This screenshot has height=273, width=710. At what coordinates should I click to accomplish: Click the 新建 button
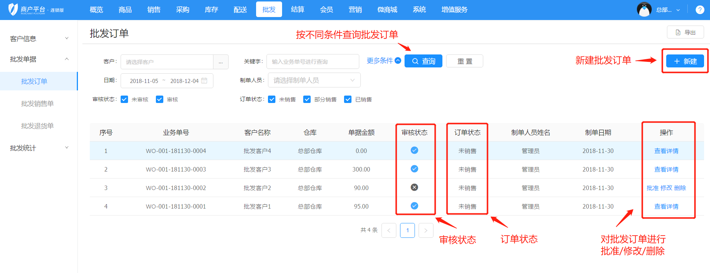coord(685,61)
